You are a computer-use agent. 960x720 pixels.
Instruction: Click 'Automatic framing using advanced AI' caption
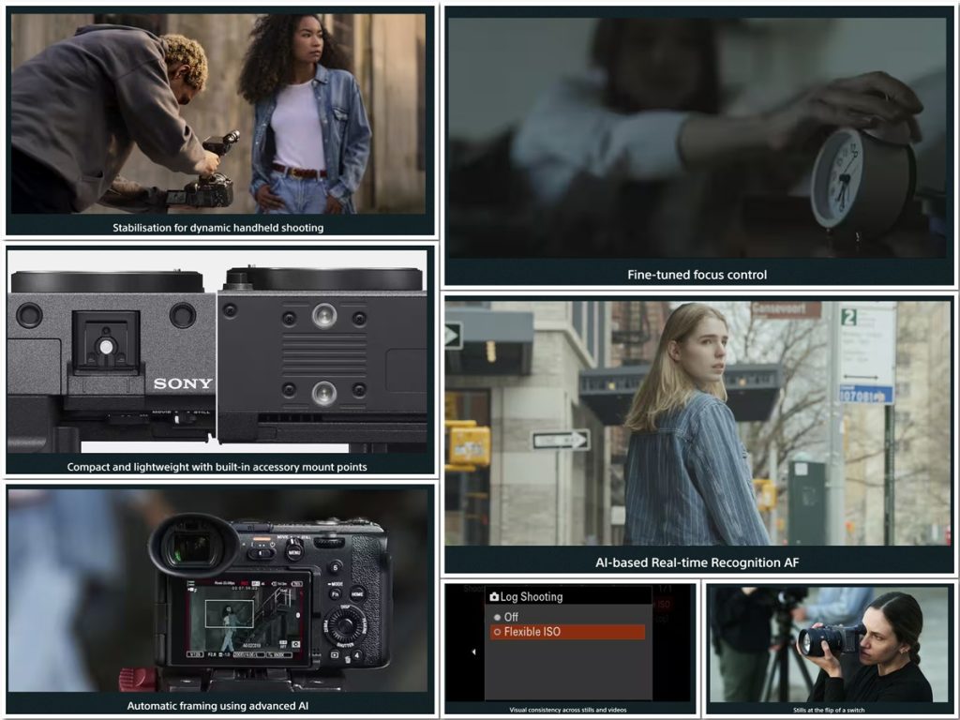pyautogui.click(x=217, y=705)
